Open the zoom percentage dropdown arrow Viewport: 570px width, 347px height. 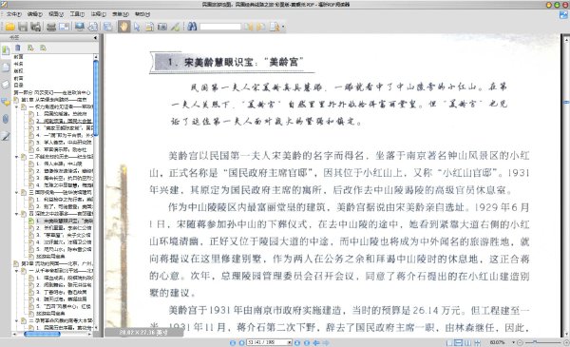513,342
